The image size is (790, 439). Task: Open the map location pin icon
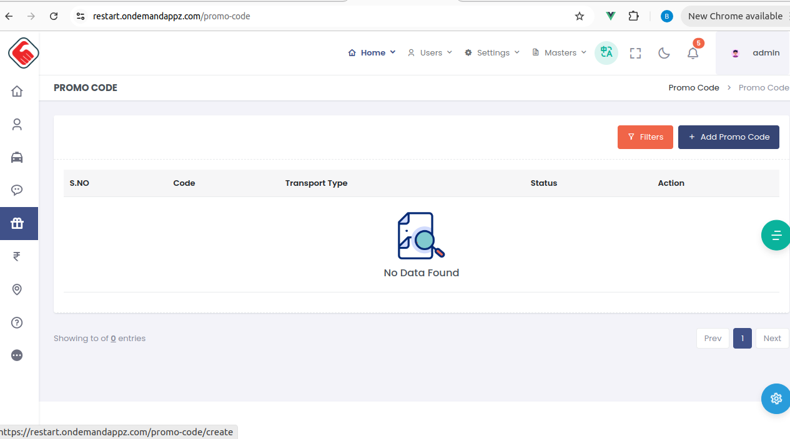tap(17, 289)
